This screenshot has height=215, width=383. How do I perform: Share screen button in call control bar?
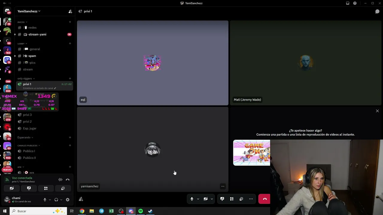222,199
